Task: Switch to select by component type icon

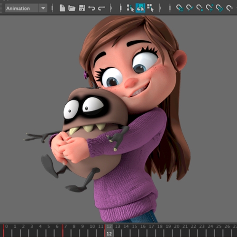Action: [x=150, y=8]
